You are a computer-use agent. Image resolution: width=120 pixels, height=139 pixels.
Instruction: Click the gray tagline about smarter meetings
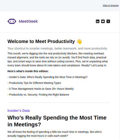click(x=58, y=48)
